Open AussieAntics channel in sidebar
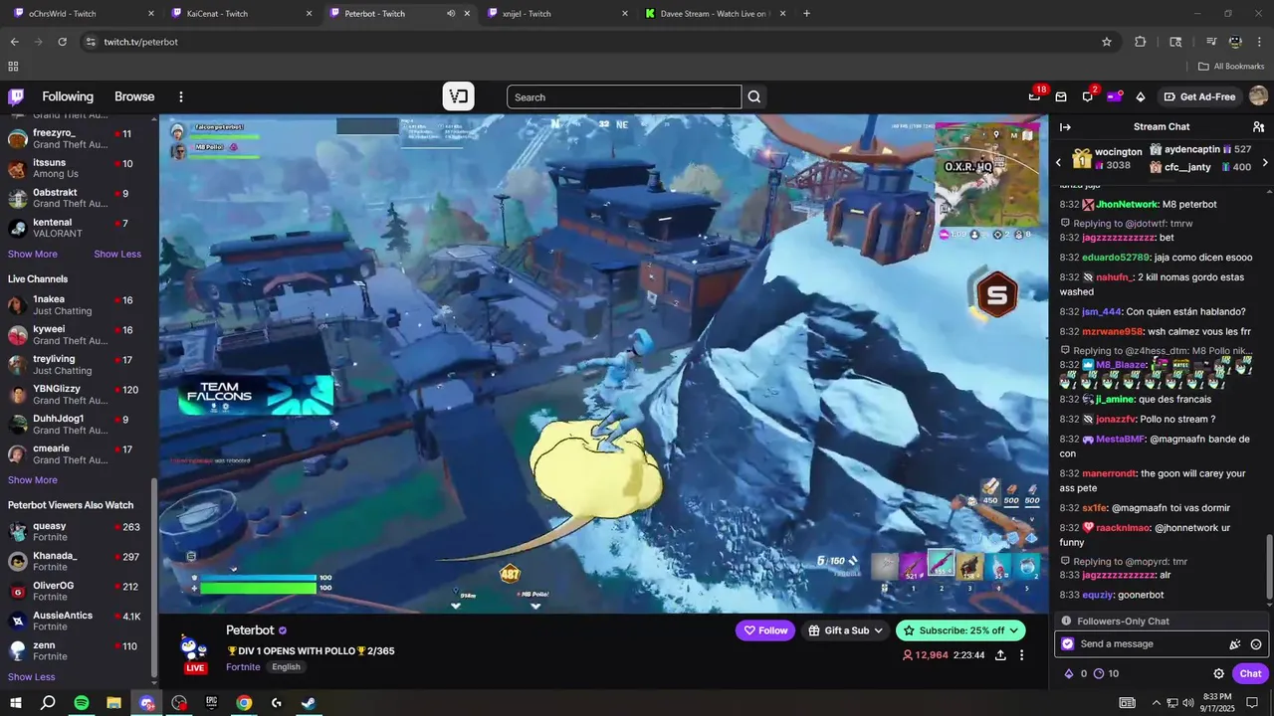This screenshot has height=716, width=1274. pyautogui.click(x=76, y=622)
